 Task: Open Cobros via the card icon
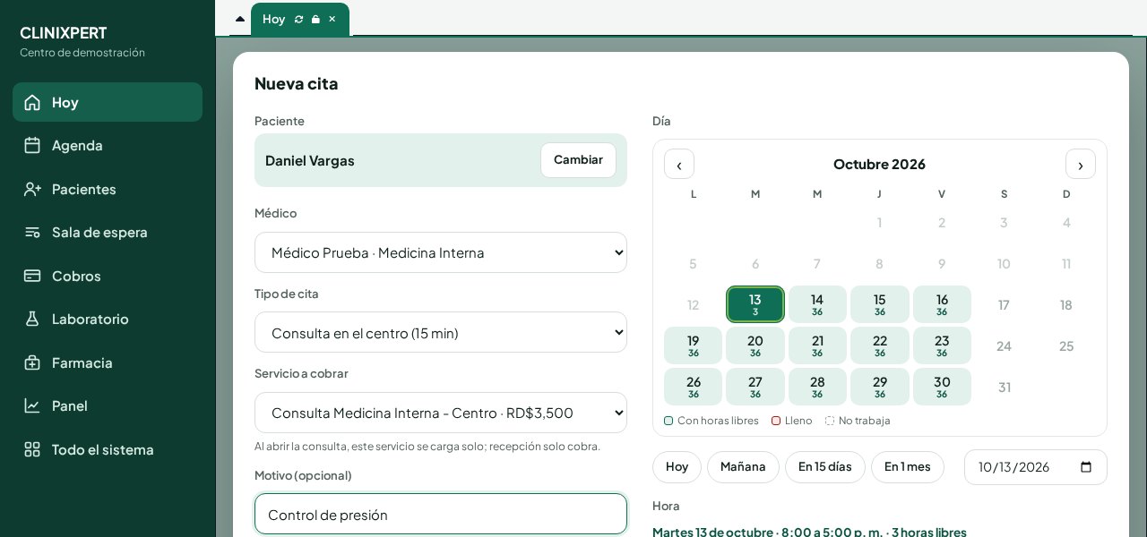click(32, 276)
